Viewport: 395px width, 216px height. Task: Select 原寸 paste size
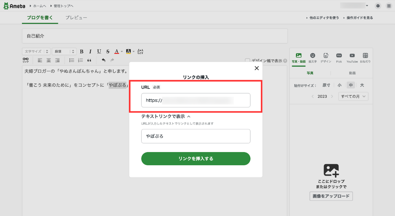point(326,85)
